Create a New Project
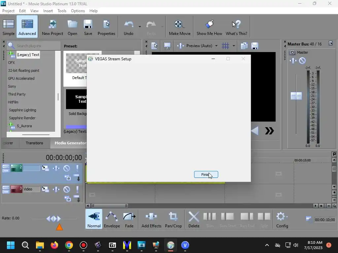338x253 pixels. click(52, 27)
